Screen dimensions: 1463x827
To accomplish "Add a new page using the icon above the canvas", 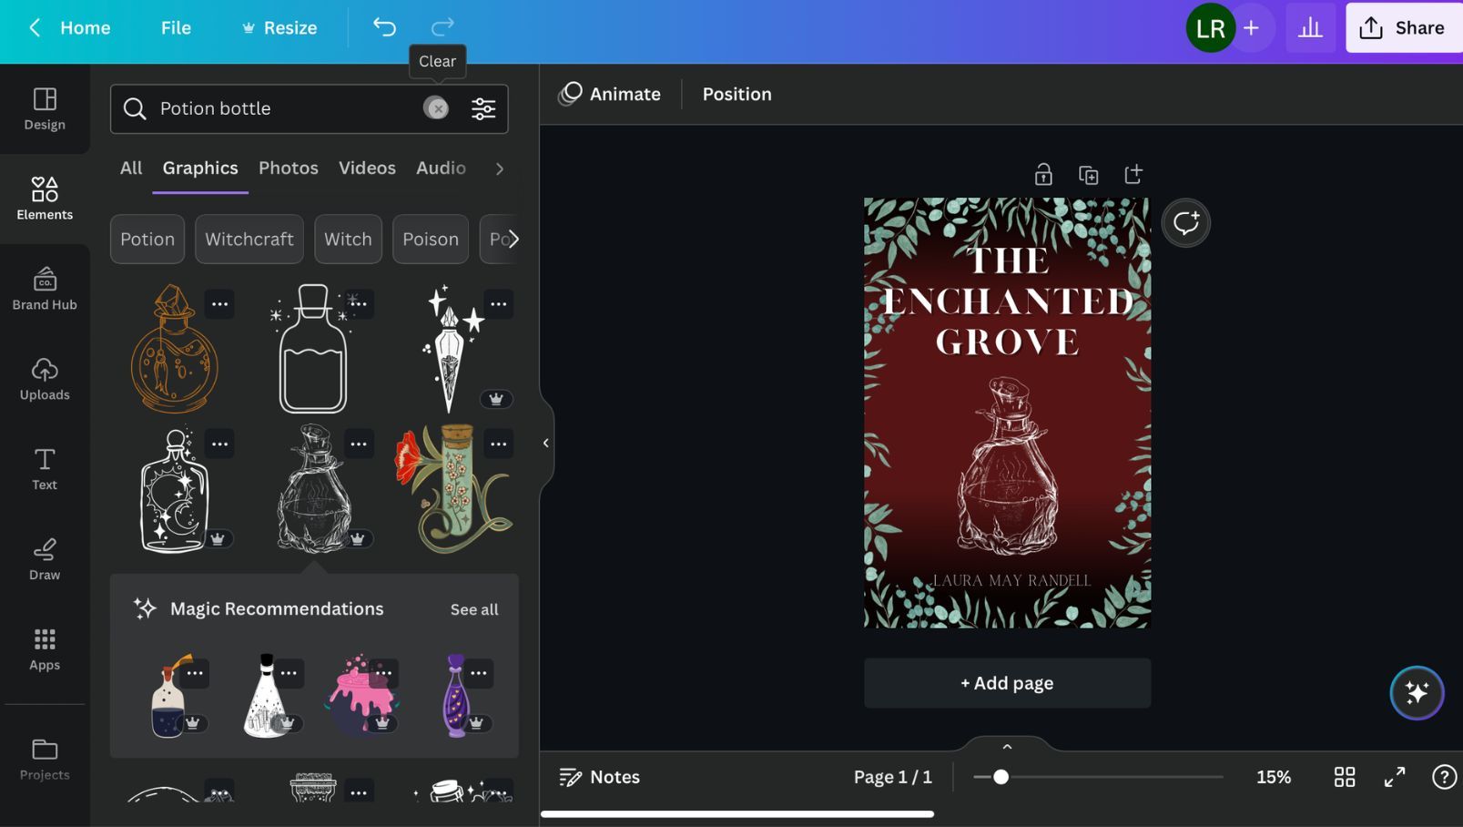I will tap(1133, 174).
